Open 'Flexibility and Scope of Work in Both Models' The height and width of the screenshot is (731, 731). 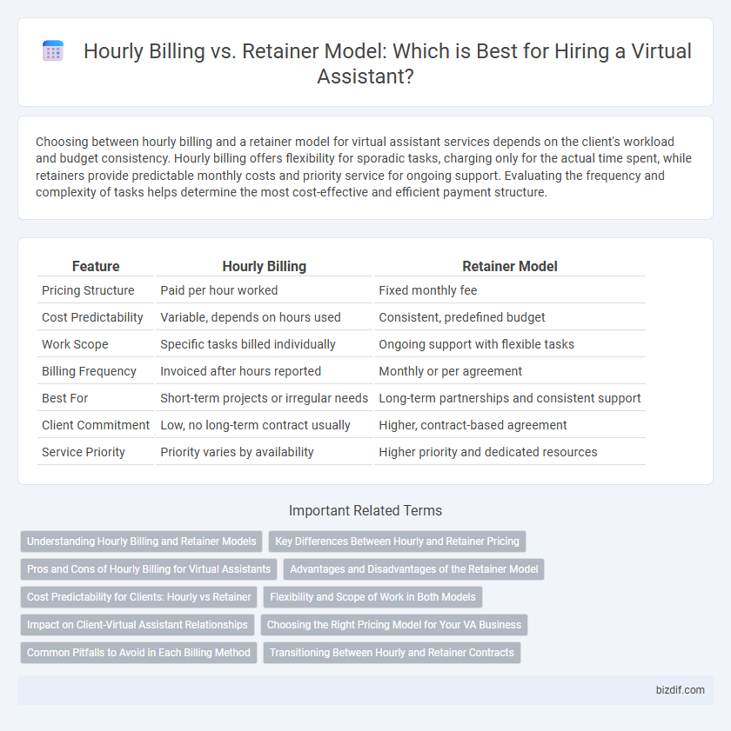pyautogui.click(x=372, y=597)
